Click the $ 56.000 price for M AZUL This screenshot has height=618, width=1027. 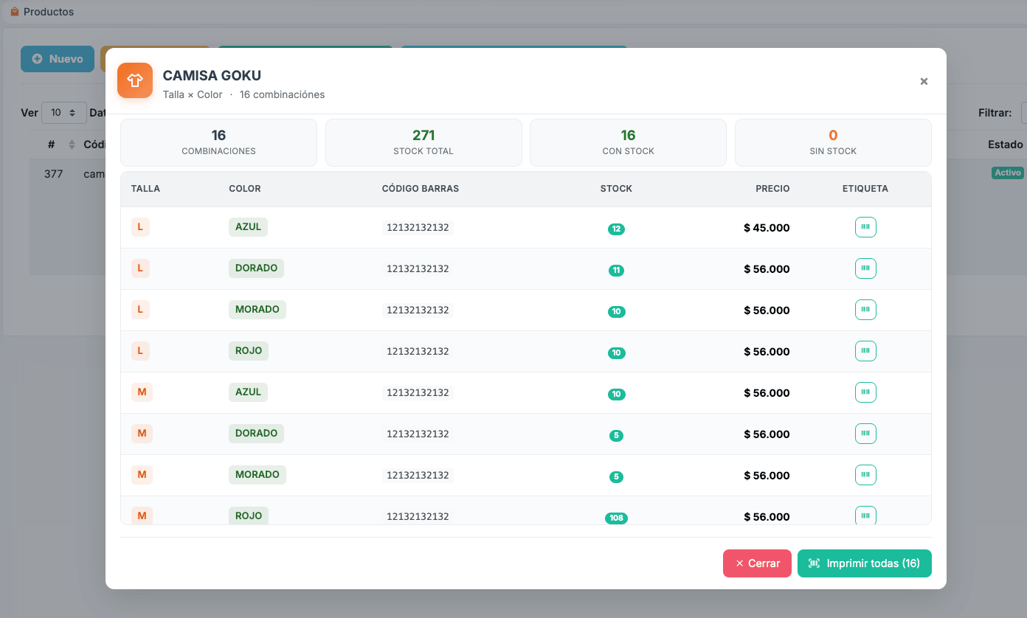tap(767, 393)
